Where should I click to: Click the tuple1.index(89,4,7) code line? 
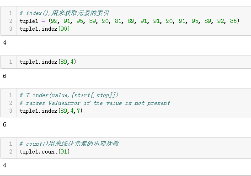51,111
